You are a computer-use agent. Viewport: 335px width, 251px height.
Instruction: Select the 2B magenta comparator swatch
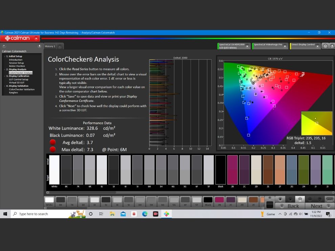click(232, 170)
